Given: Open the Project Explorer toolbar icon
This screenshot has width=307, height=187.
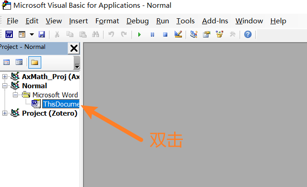Looking at the screenshot, I should coord(194,34).
